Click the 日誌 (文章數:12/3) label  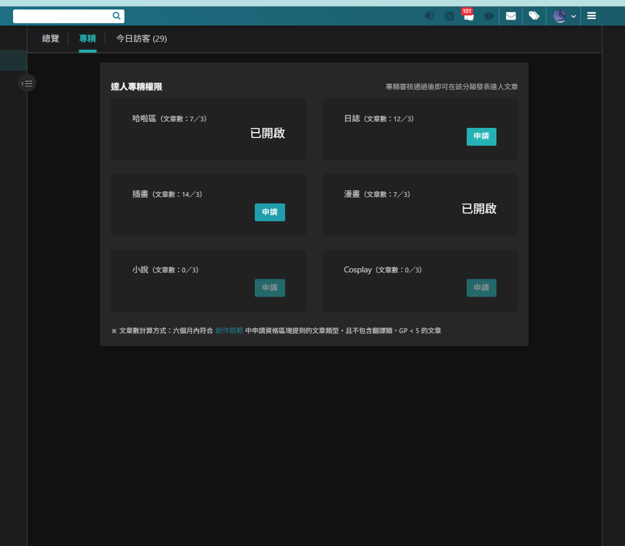tap(379, 119)
